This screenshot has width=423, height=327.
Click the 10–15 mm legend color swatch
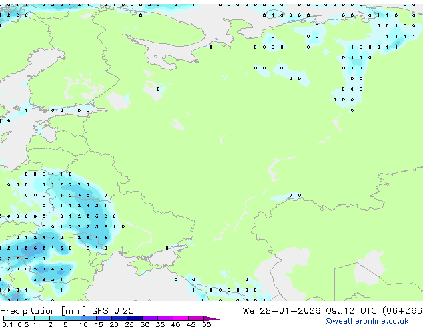(x=89, y=318)
